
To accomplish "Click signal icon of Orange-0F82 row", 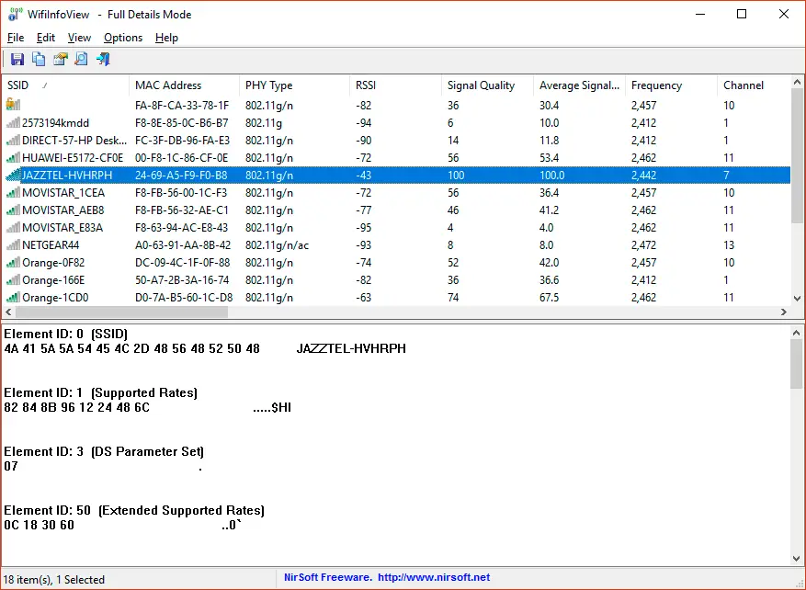I will click(x=13, y=263).
